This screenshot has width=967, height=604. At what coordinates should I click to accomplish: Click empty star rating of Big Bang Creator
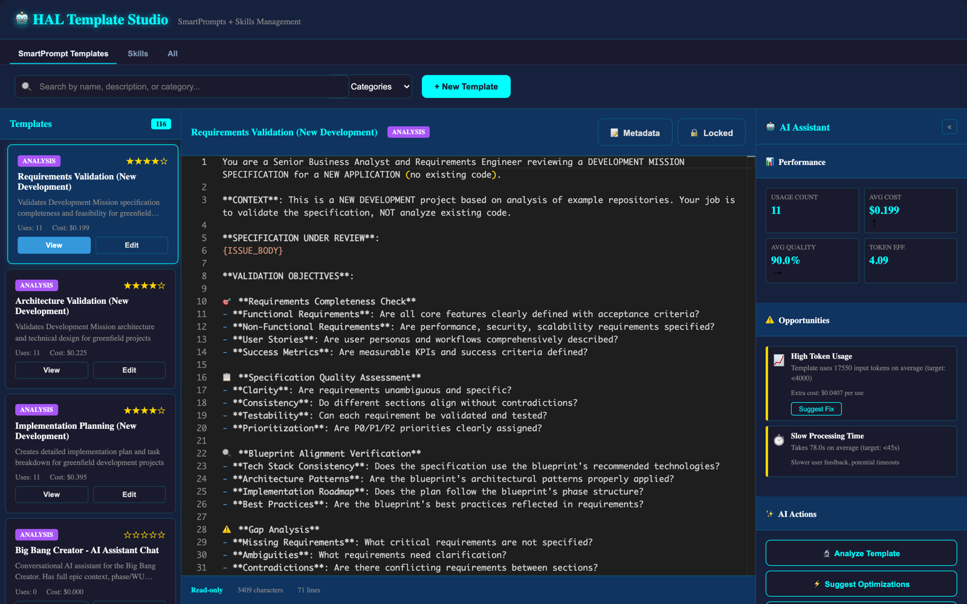click(x=144, y=535)
